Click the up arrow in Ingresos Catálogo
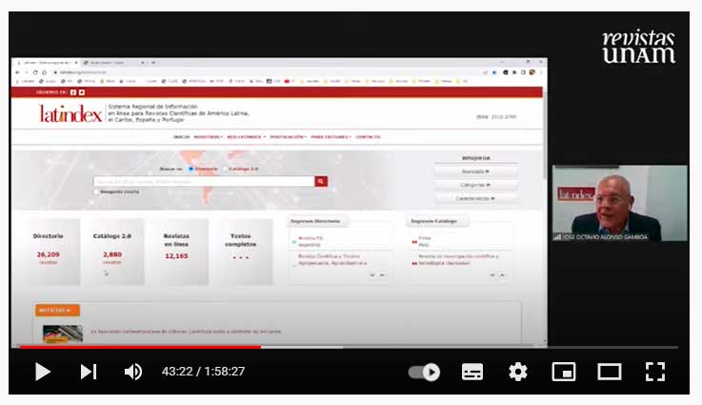 point(502,275)
